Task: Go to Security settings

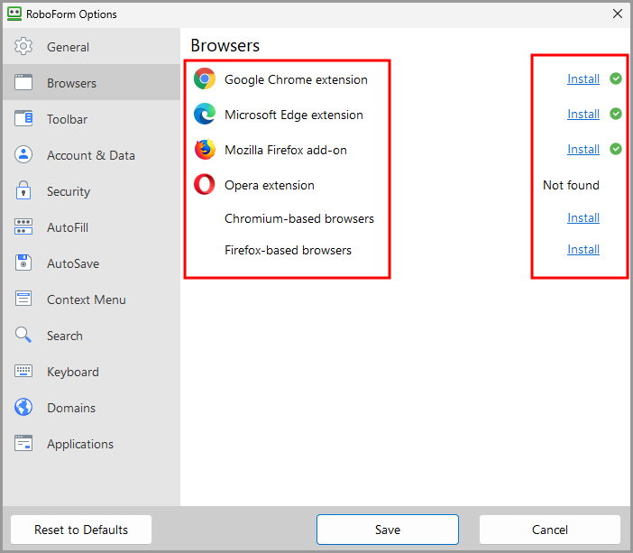Action: [x=92, y=190]
